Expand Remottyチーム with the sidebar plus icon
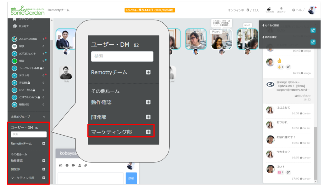The width and height of the screenshot is (329, 188). (44, 144)
